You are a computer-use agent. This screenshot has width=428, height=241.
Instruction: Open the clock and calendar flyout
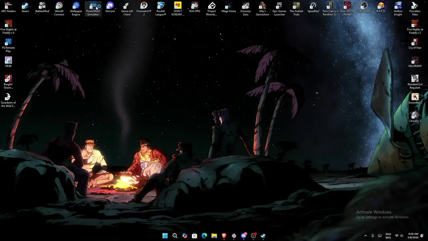[413, 236]
